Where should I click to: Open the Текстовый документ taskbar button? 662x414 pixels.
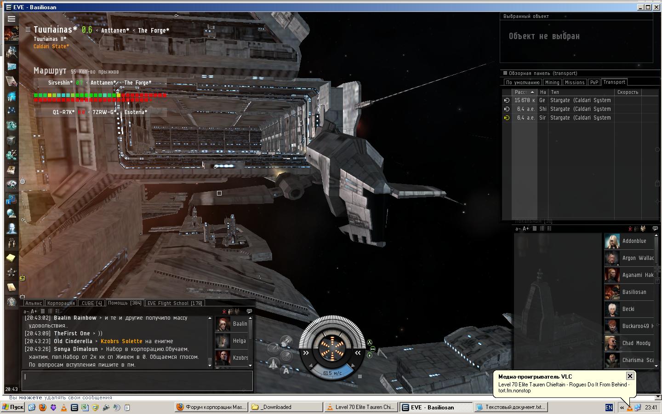(511, 407)
